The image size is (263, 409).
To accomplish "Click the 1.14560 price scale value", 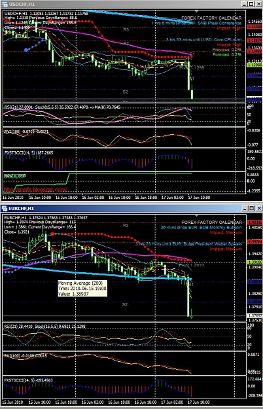I will tap(255, 22).
